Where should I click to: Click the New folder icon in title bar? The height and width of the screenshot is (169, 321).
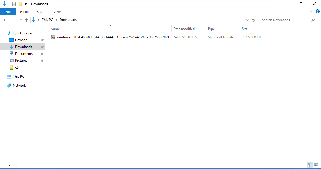click(20, 4)
